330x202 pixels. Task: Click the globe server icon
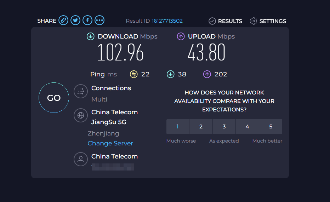point(80,115)
